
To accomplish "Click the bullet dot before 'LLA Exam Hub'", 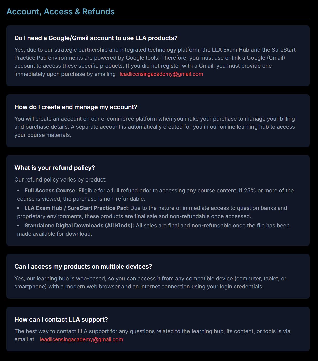I will click(18, 208).
